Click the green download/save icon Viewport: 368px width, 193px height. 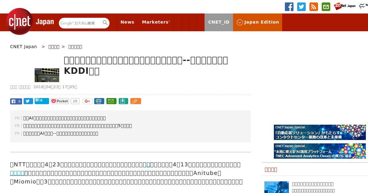coord(123,101)
